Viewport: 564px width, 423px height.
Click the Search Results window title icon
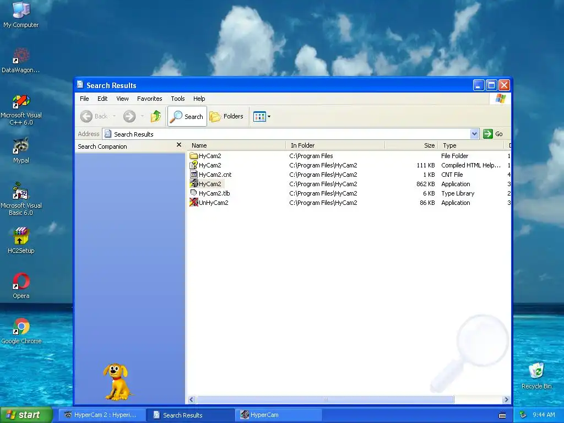80,84
